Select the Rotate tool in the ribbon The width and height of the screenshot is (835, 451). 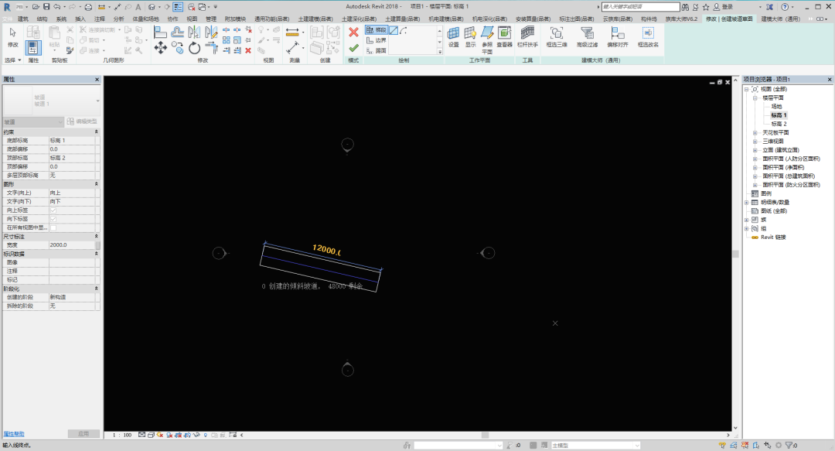tap(194, 48)
